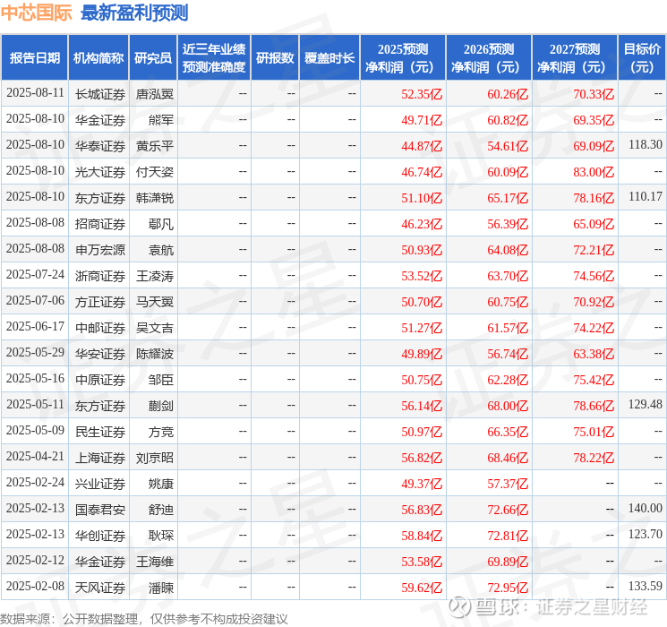Image resolution: width=667 pixels, height=627 pixels.
Task: Click target price 118.30
Action: click(646, 145)
